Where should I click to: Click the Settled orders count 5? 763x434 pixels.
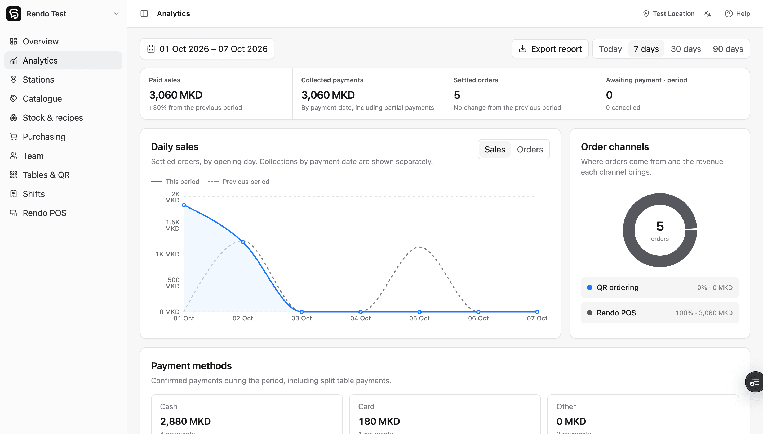tap(457, 95)
